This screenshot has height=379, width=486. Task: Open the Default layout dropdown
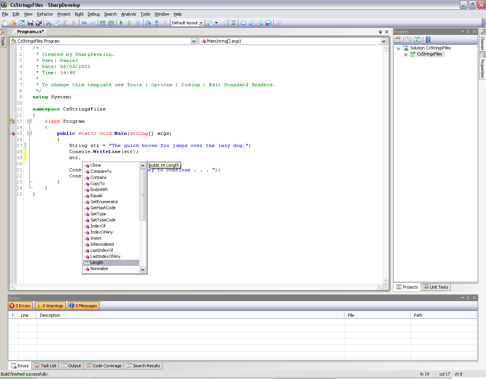[201, 23]
